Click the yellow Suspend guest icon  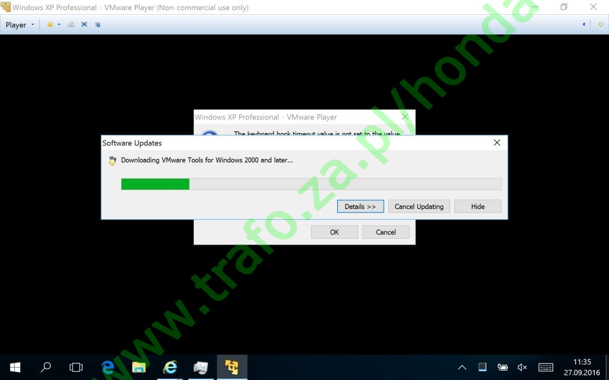click(50, 24)
